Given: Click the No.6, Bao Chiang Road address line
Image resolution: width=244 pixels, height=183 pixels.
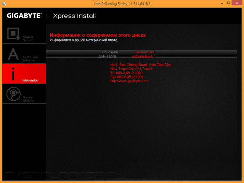Looking at the screenshot, I should (x=141, y=65).
